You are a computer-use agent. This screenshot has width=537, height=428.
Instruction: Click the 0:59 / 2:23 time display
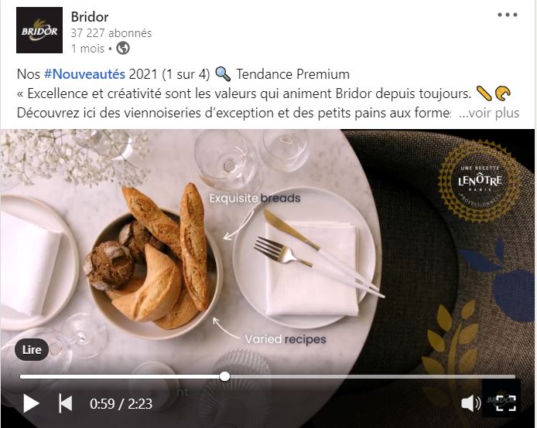tap(121, 404)
